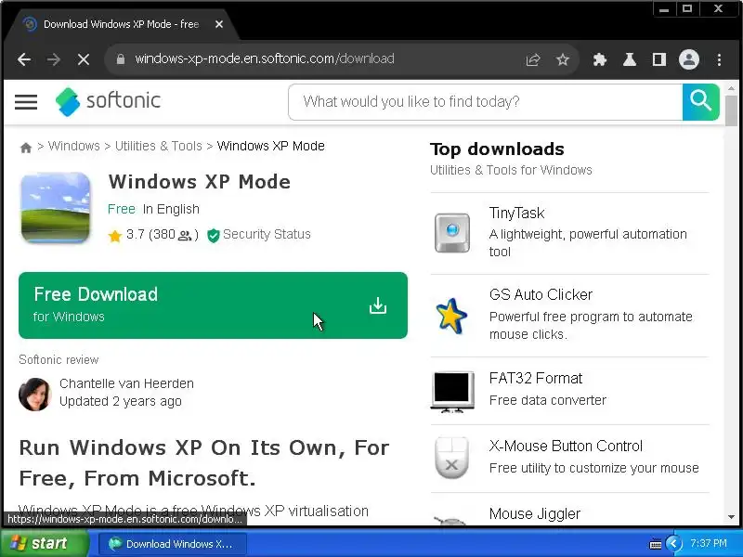Click the page scrollbar down arrow

pos(731,517)
